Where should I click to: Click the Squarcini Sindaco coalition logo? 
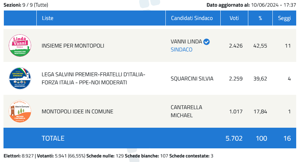pos(20,78)
